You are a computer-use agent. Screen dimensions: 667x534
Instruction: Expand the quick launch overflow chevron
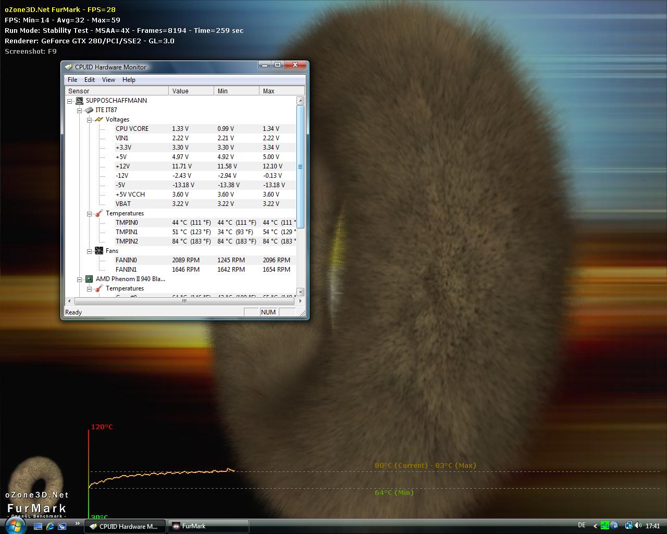tap(78, 523)
